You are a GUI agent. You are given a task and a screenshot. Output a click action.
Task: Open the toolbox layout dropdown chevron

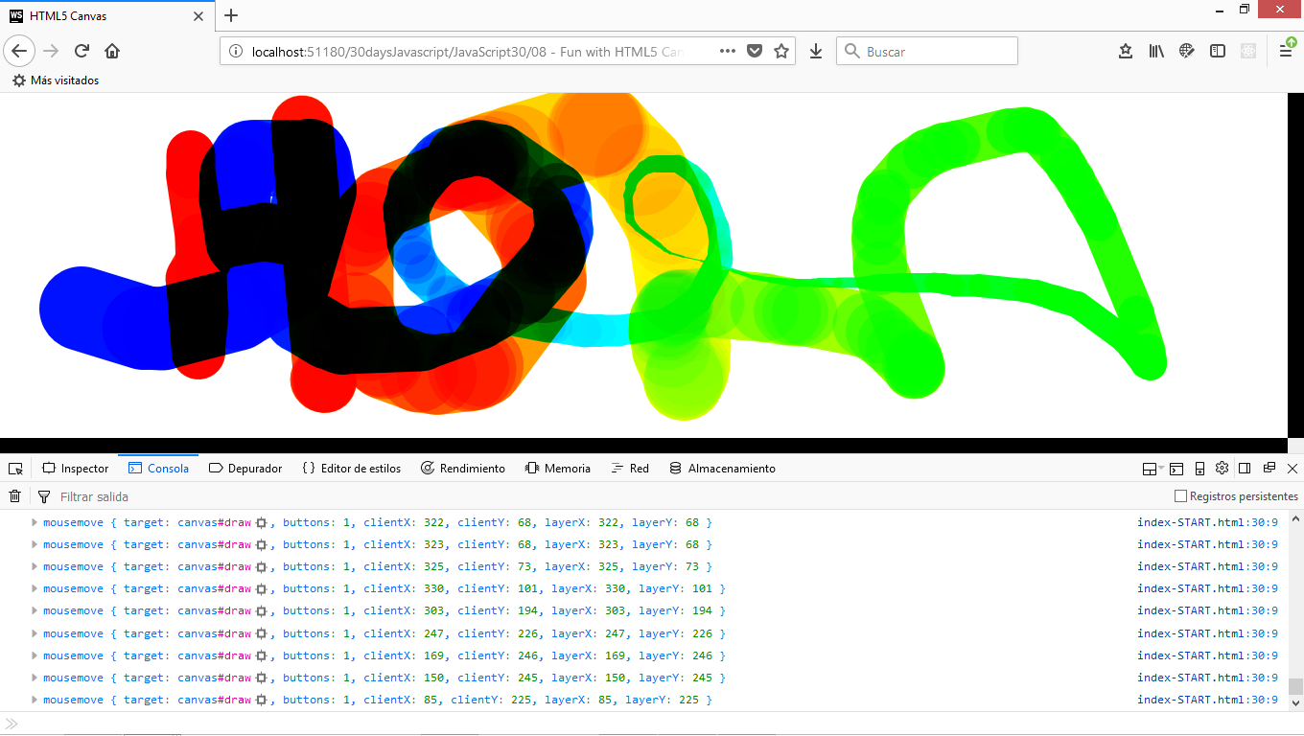(x=1161, y=469)
